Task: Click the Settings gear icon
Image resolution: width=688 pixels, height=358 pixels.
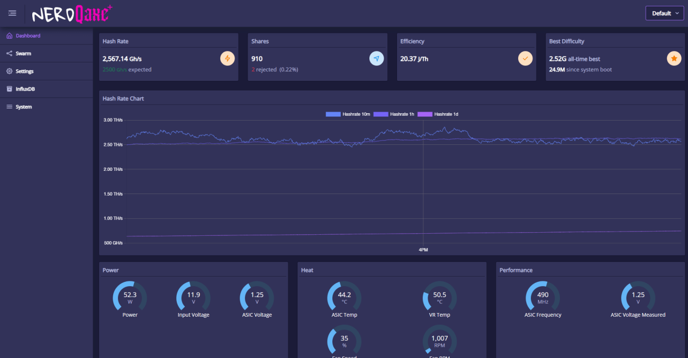Action: tap(8, 71)
